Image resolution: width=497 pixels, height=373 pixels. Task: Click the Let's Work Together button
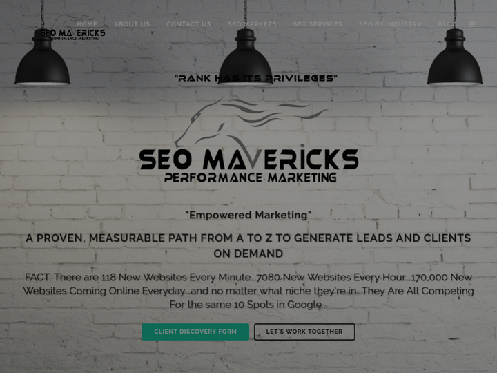click(304, 332)
